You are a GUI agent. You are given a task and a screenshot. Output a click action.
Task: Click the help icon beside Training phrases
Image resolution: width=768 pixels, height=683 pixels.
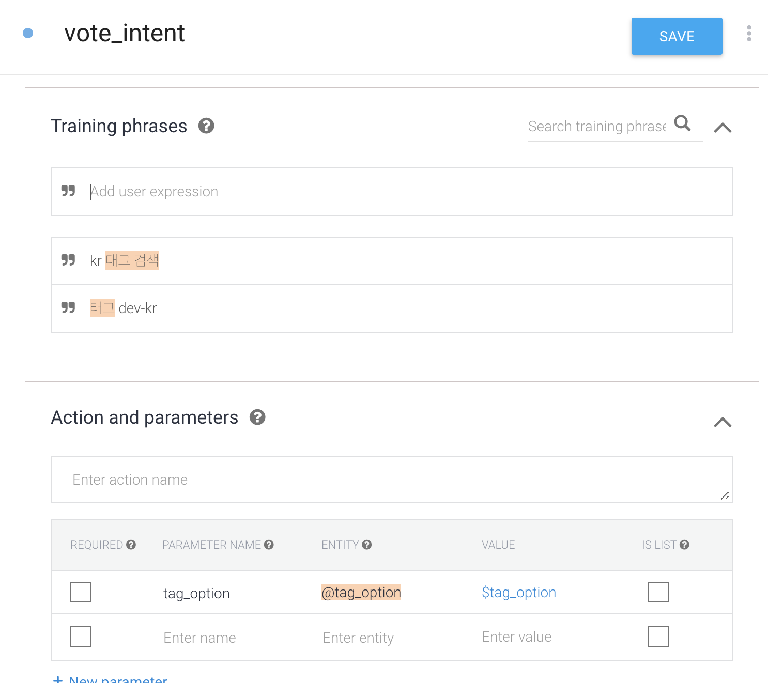(206, 126)
